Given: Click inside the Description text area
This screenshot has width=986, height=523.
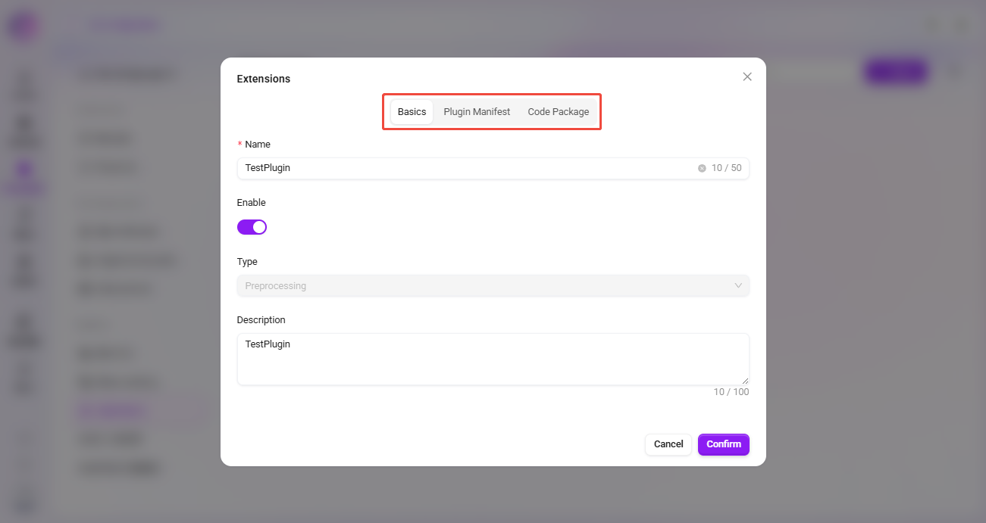Looking at the screenshot, I should pos(493,360).
